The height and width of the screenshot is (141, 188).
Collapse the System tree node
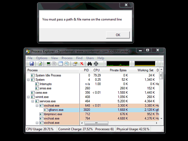coord(28,80)
